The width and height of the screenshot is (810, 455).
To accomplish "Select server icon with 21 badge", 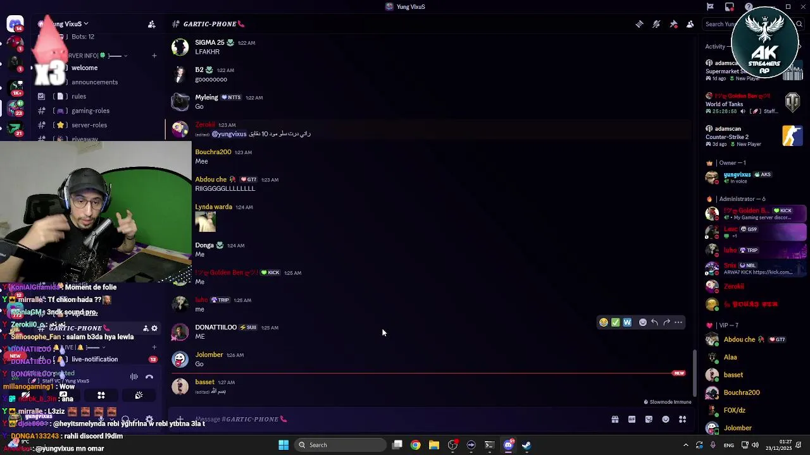I will [x=15, y=128].
